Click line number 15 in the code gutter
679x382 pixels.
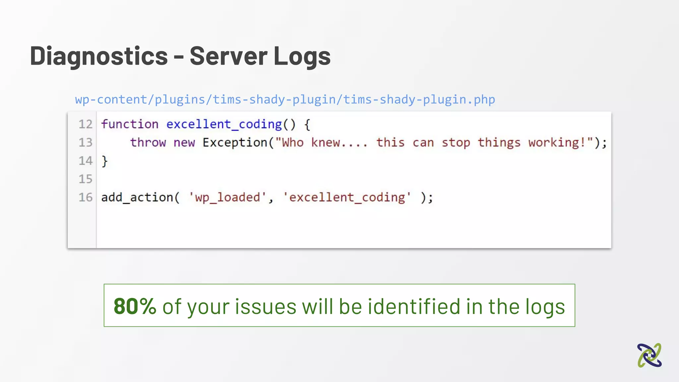tap(85, 179)
